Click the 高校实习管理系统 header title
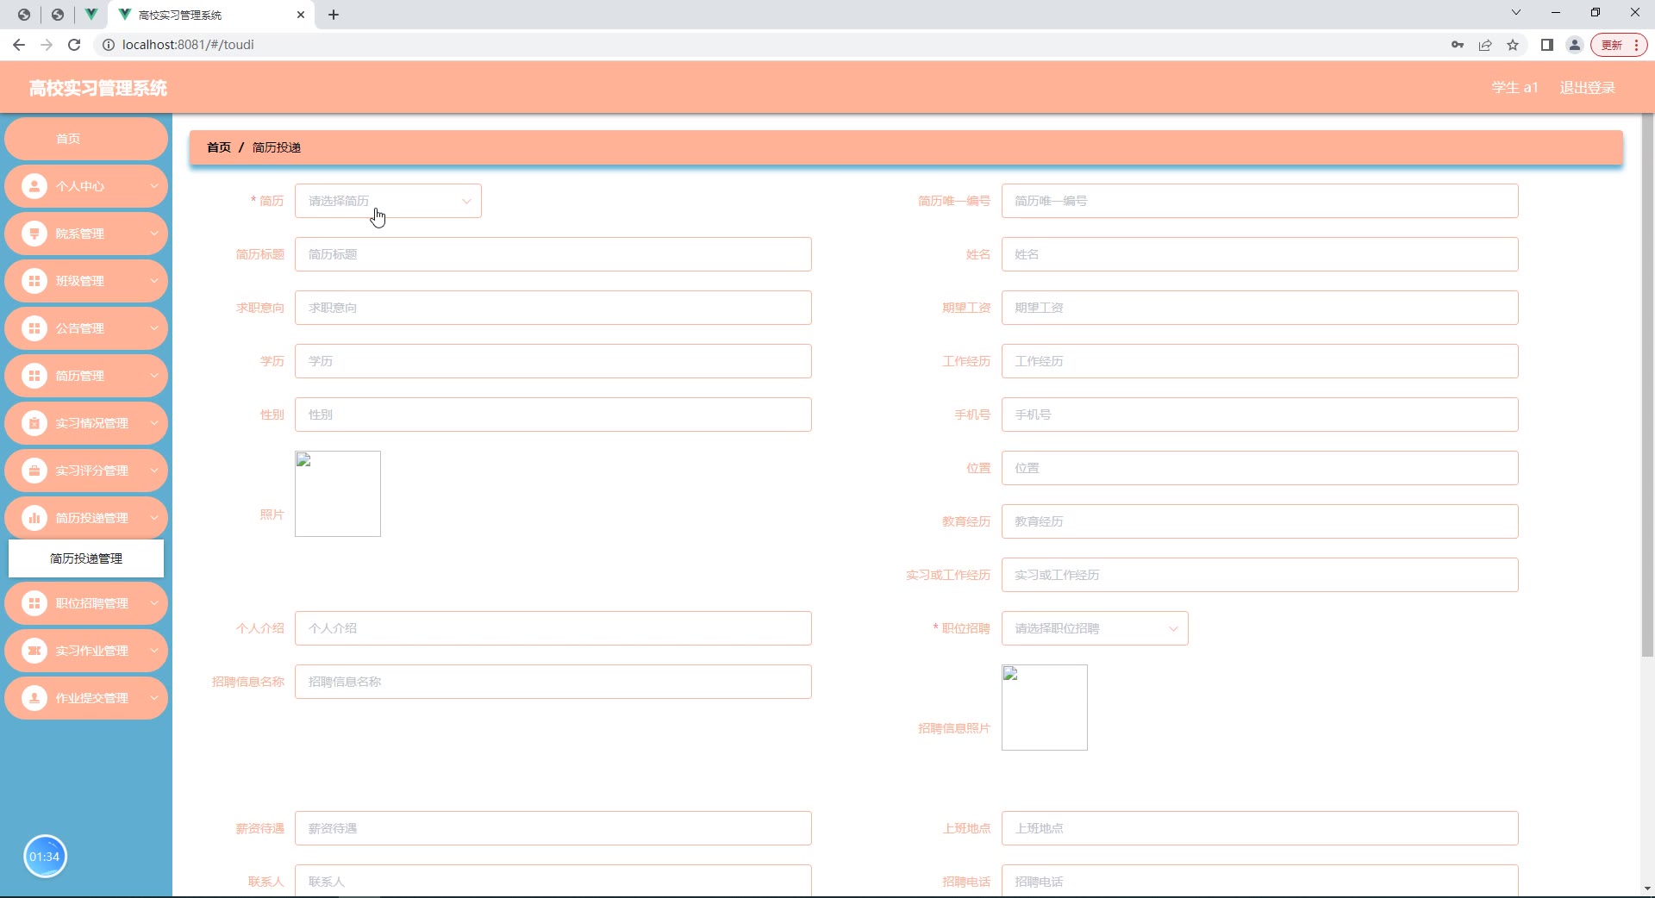The width and height of the screenshot is (1655, 898). tap(98, 88)
